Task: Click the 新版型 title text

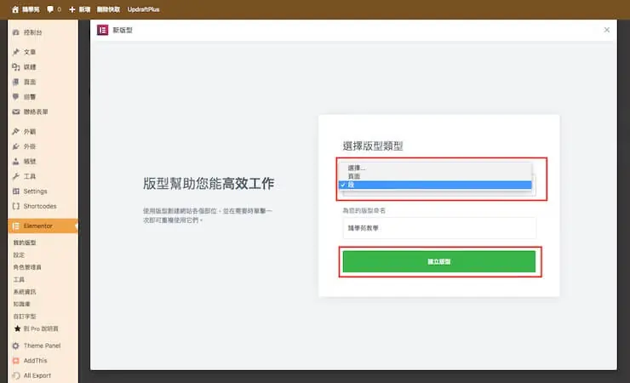Action: [x=123, y=30]
